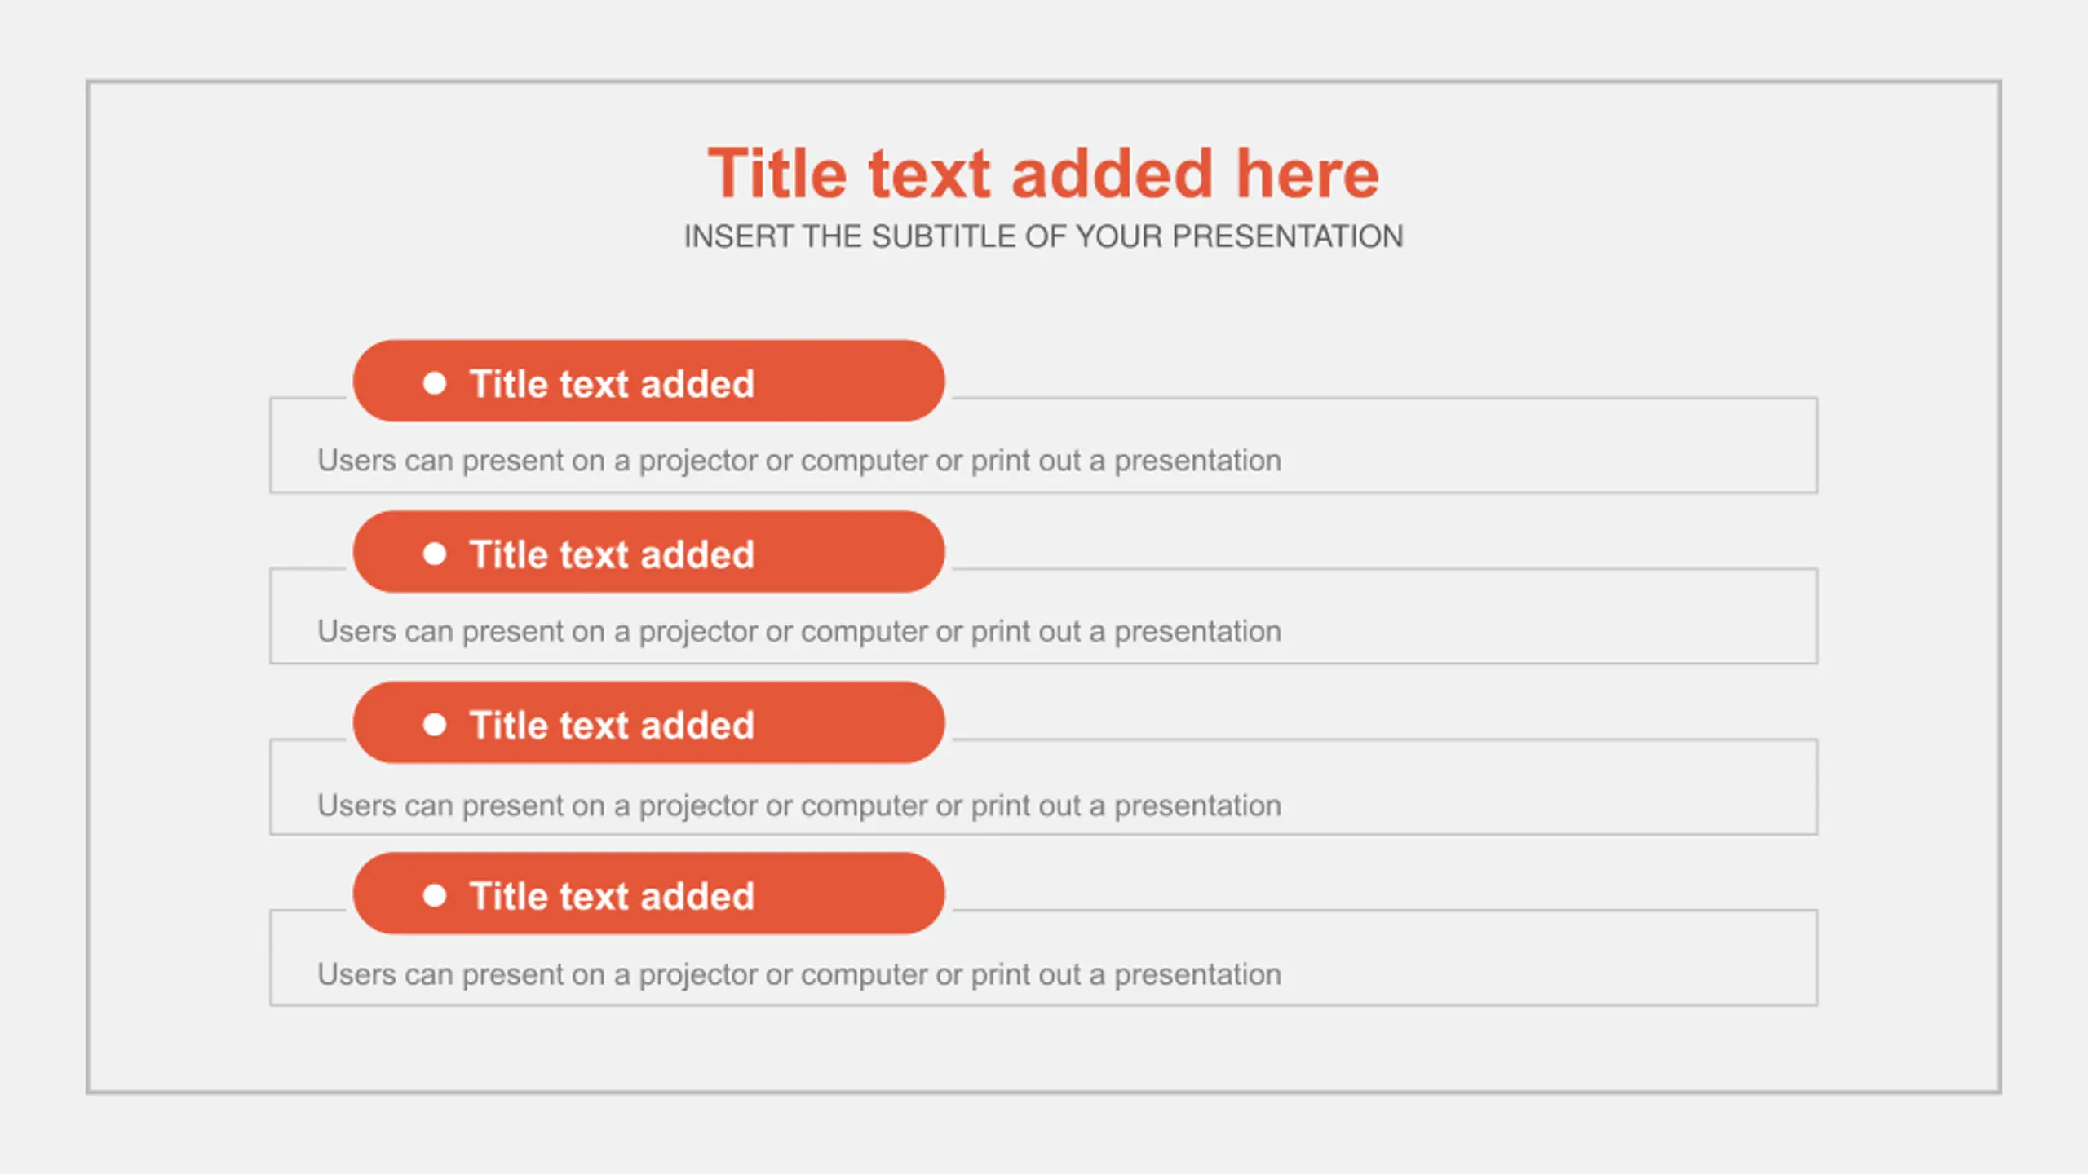Select the second 'Title text added' pill label
The width and height of the screenshot is (2088, 1174).
coord(612,555)
